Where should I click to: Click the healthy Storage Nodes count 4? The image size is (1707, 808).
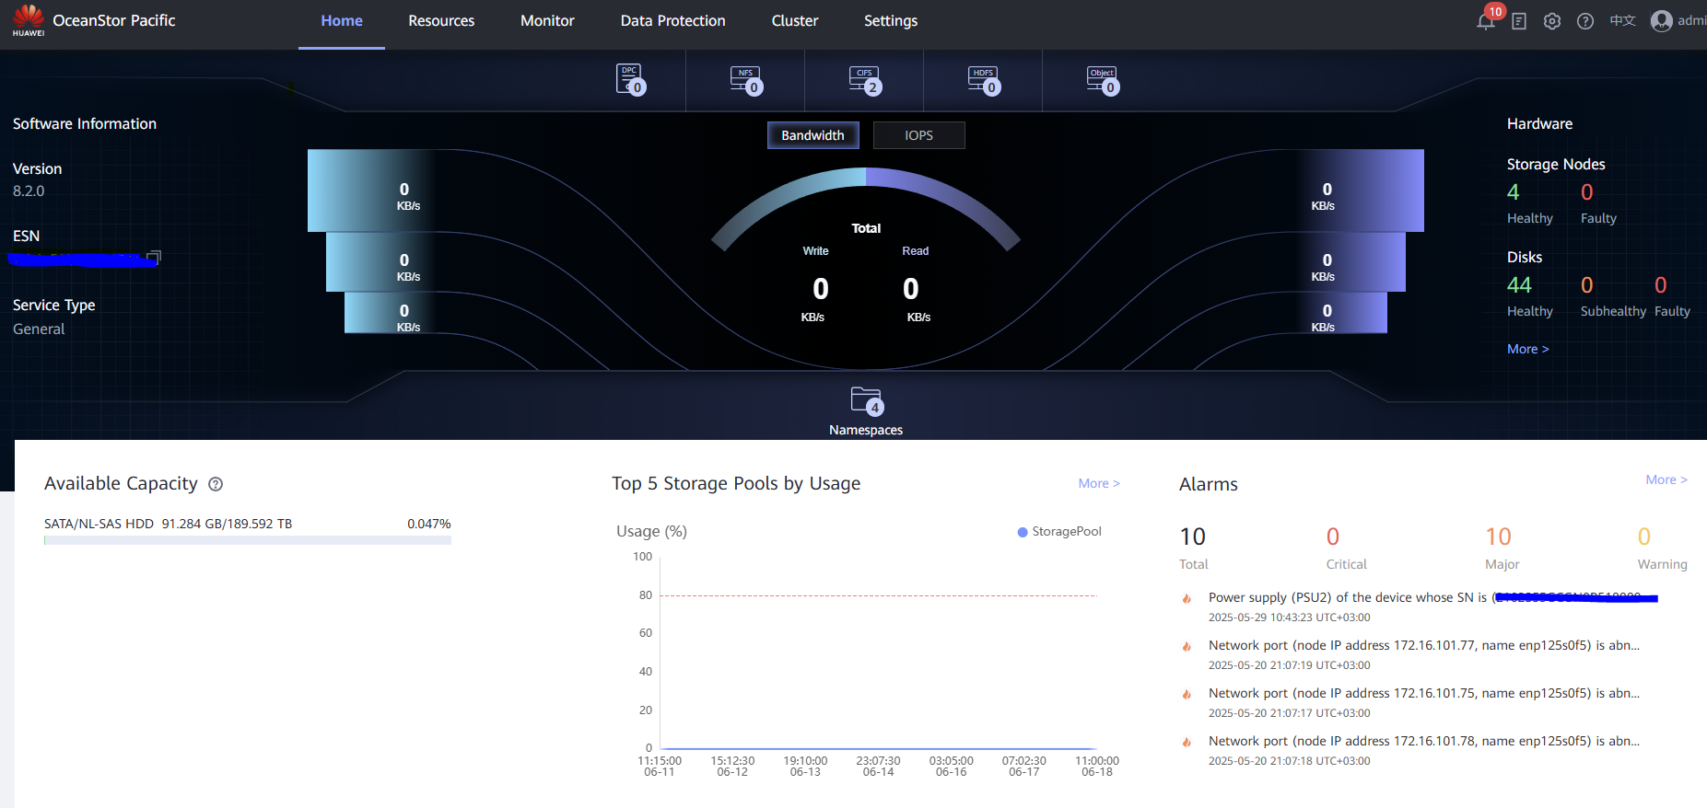[x=1514, y=192]
